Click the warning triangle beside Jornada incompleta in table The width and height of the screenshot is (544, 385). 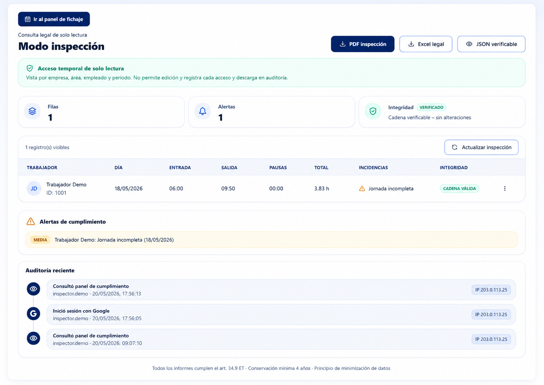click(362, 189)
